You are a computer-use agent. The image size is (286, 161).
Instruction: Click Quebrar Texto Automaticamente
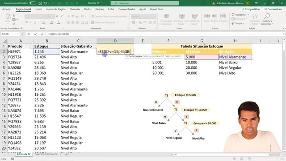[x=109, y=17]
